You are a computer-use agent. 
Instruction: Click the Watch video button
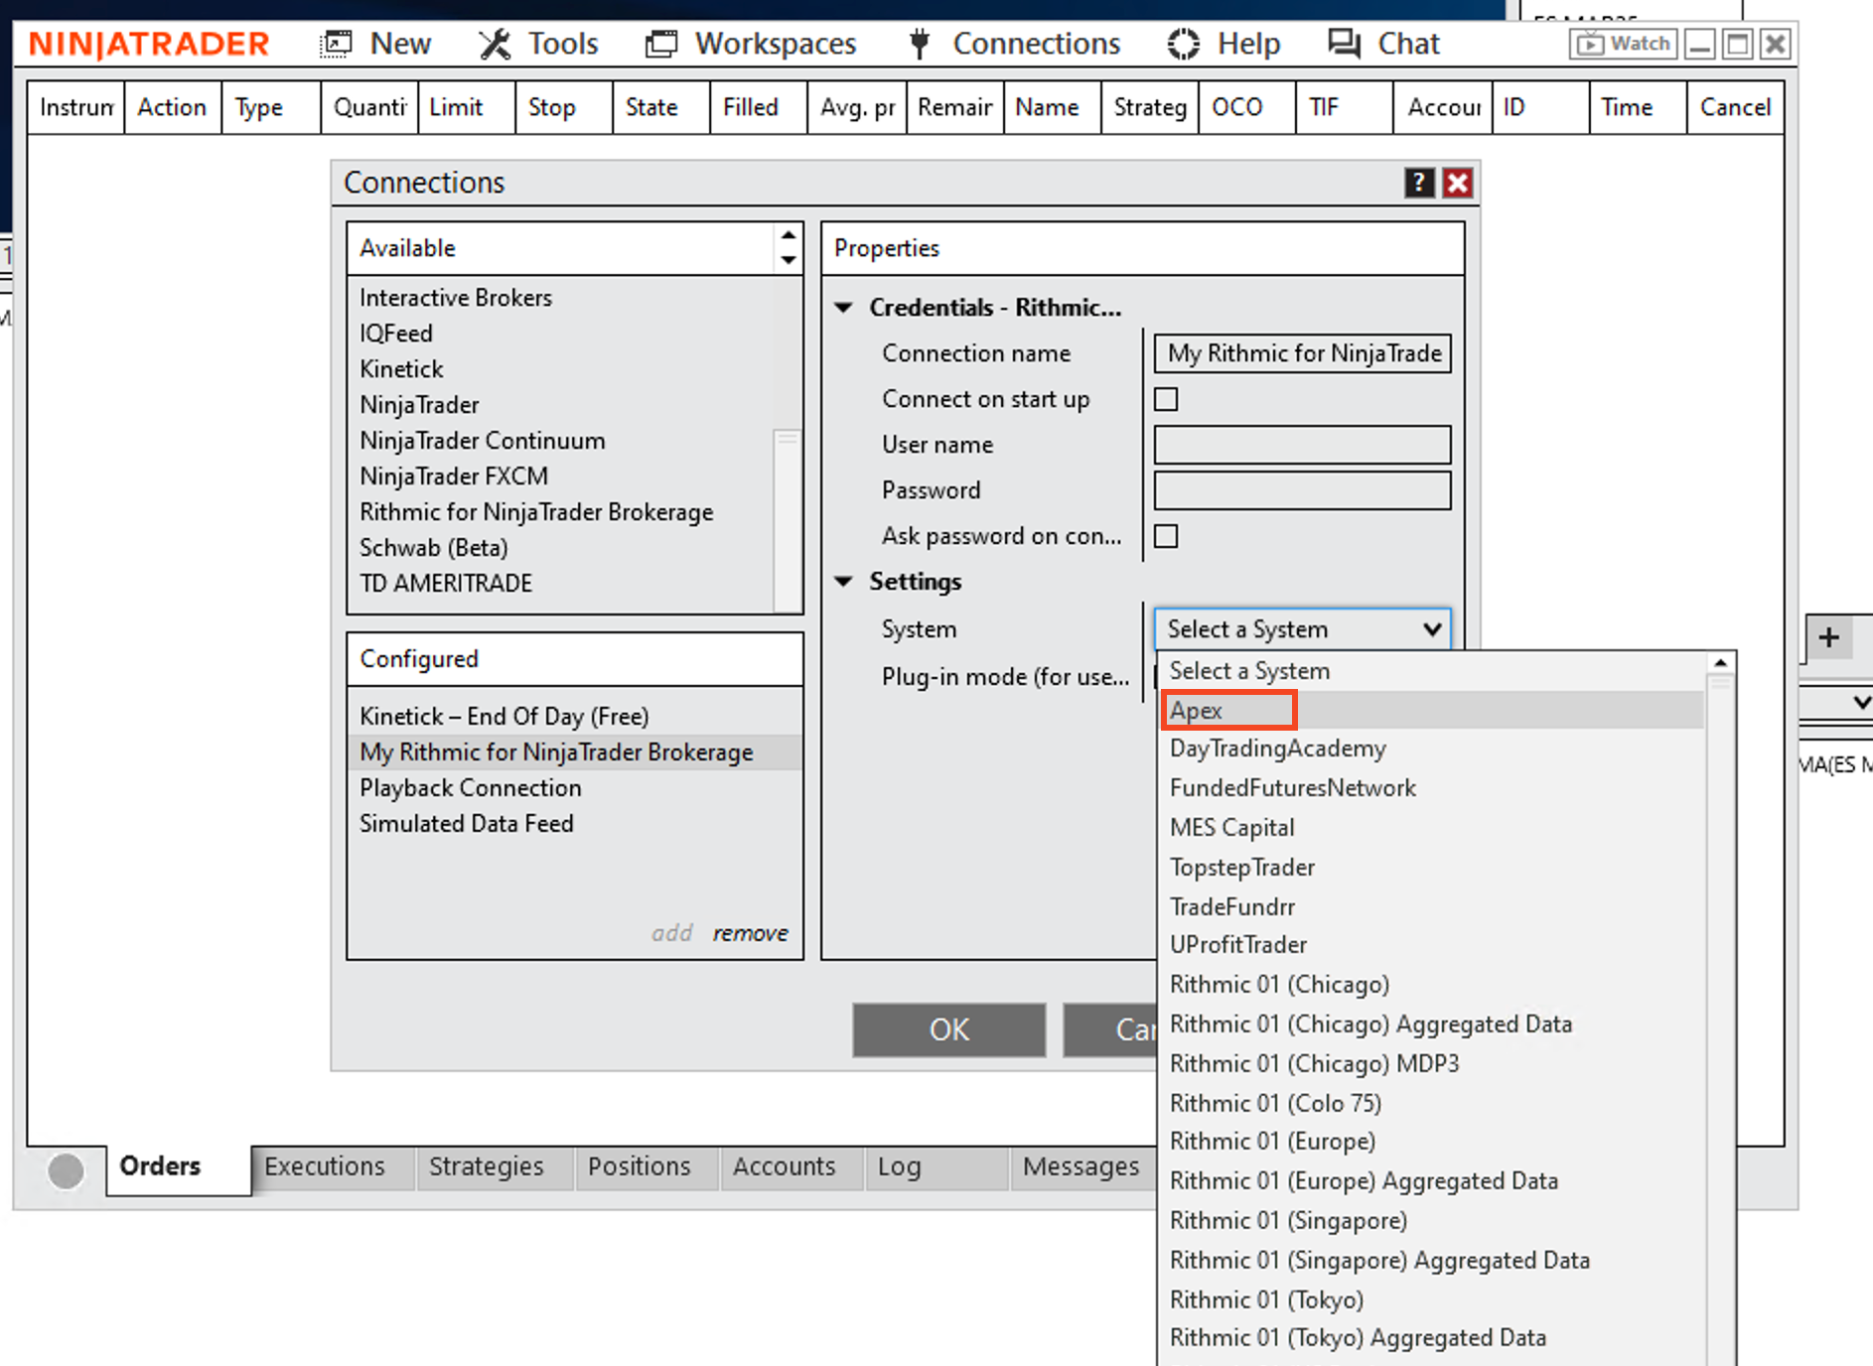[1623, 44]
